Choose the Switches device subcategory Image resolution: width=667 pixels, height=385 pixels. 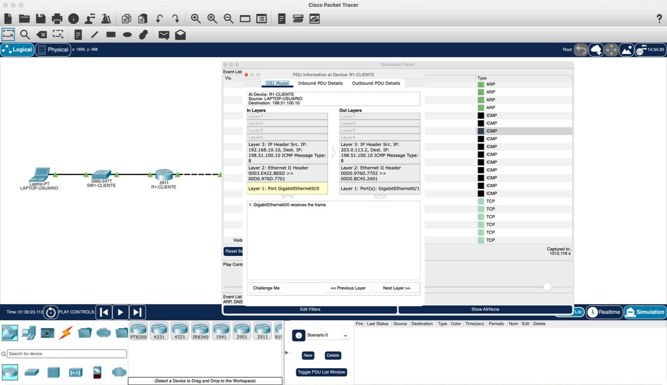tap(32, 372)
